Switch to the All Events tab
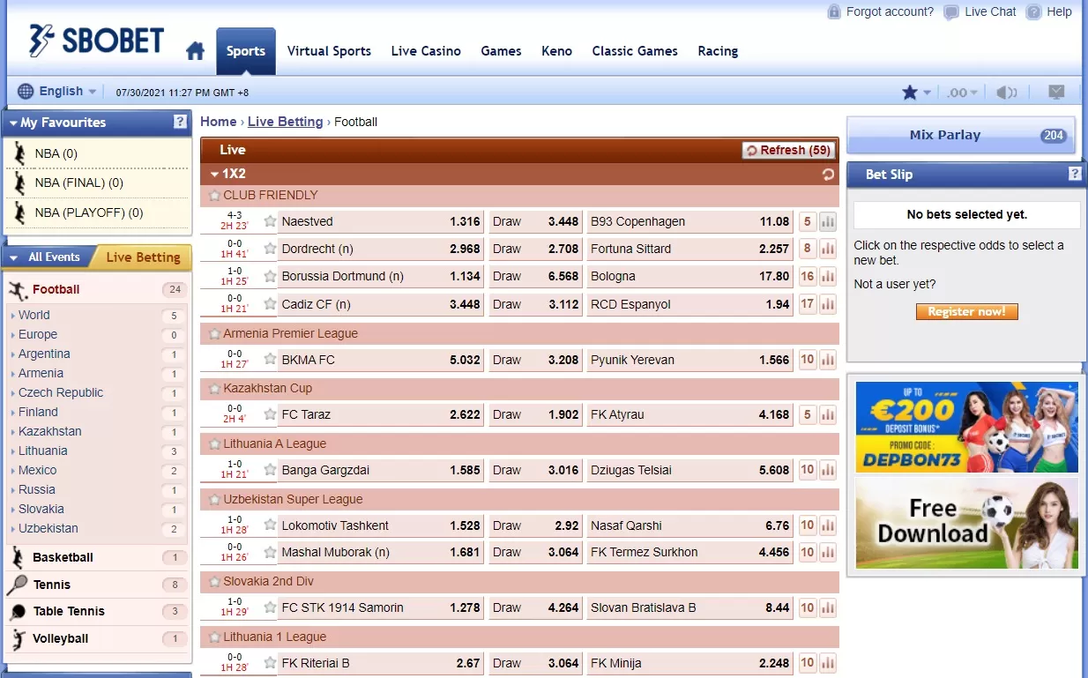 (x=48, y=257)
